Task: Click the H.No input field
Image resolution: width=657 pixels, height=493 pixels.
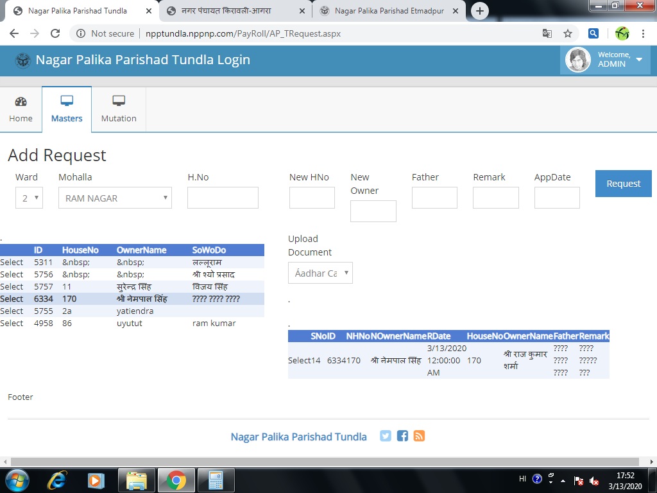Action: click(223, 198)
